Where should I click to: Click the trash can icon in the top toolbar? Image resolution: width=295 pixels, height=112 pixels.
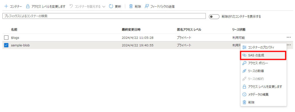click(x=131, y=6)
